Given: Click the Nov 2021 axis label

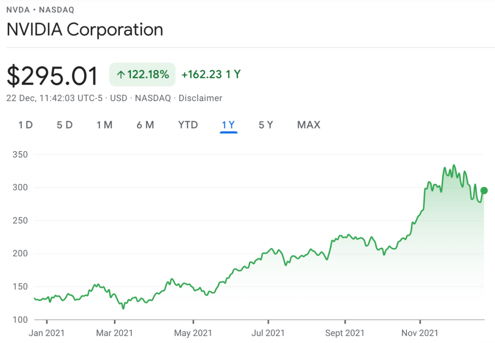Looking at the screenshot, I should 420,333.
